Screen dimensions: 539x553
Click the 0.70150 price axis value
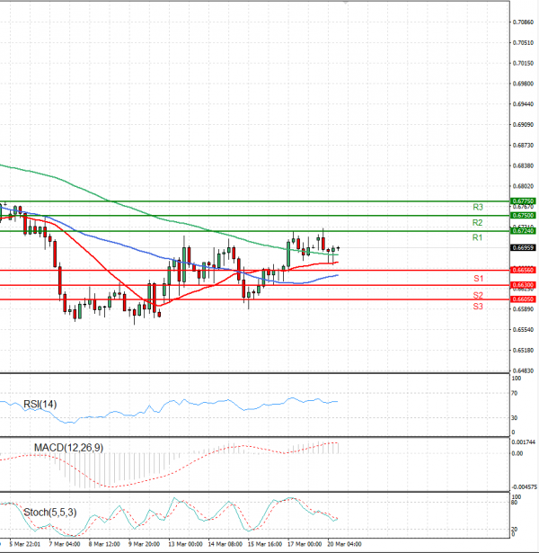[x=523, y=63]
